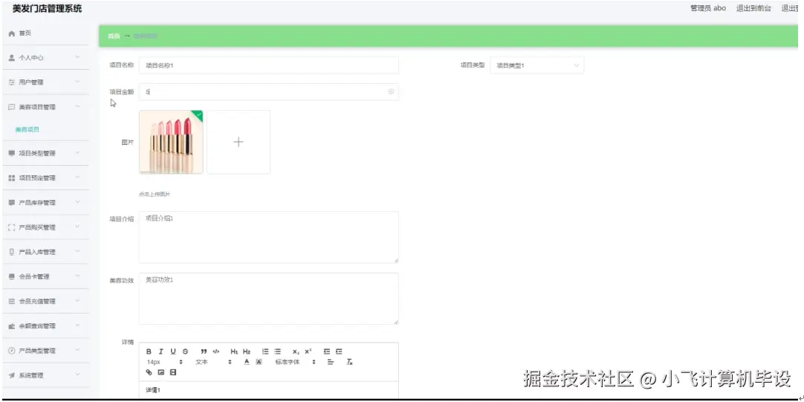Open the text alignment option
The width and height of the screenshot is (804, 402).
331,362
